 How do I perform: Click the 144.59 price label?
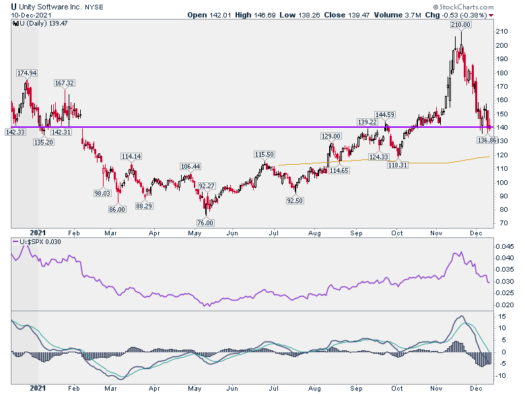[x=385, y=115]
